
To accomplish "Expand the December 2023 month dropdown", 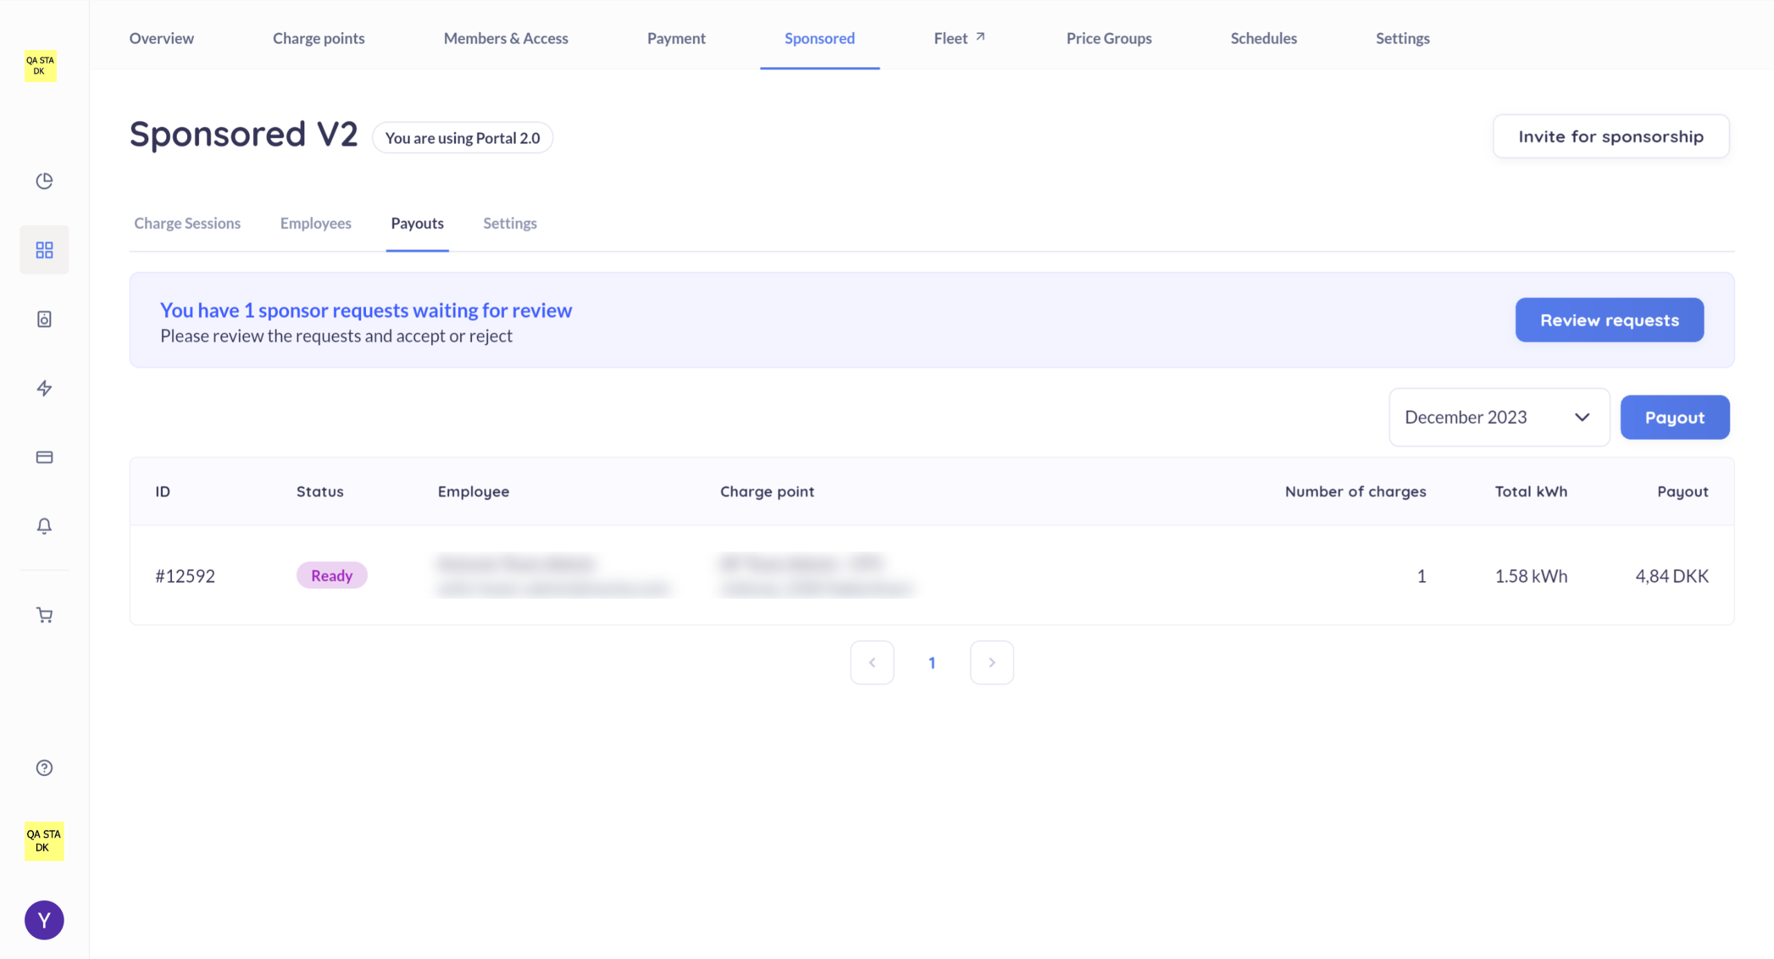I will tap(1499, 417).
